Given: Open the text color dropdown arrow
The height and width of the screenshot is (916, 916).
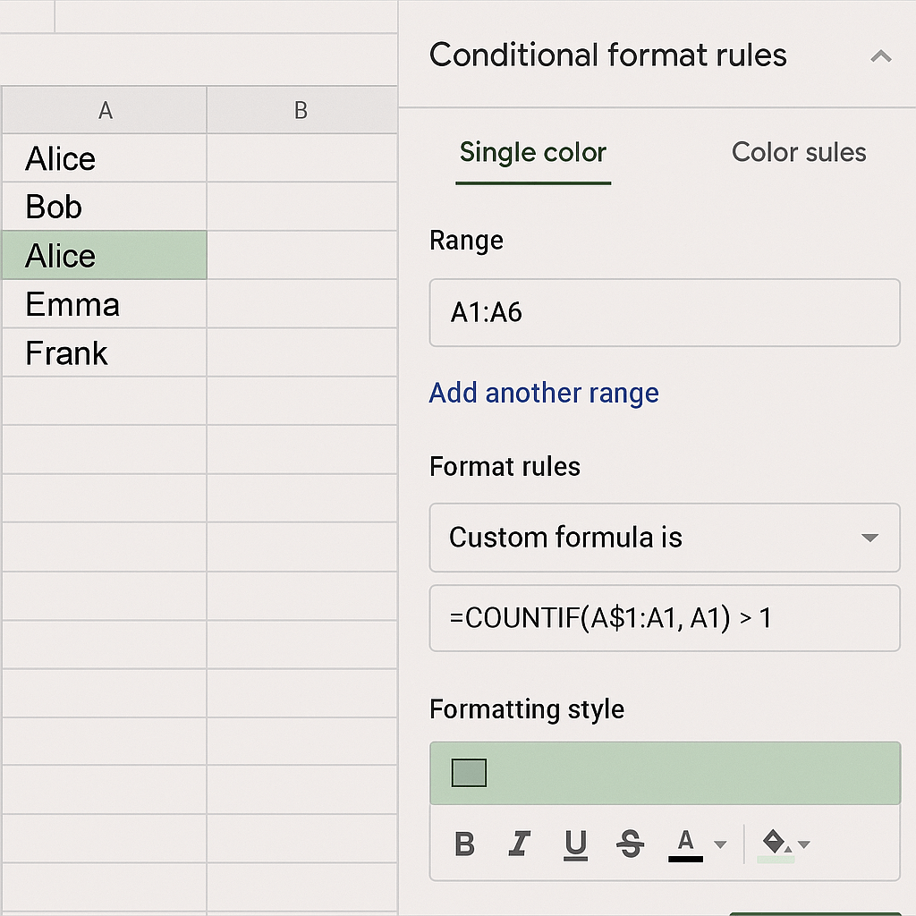Looking at the screenshot, I should pos(721,844).
